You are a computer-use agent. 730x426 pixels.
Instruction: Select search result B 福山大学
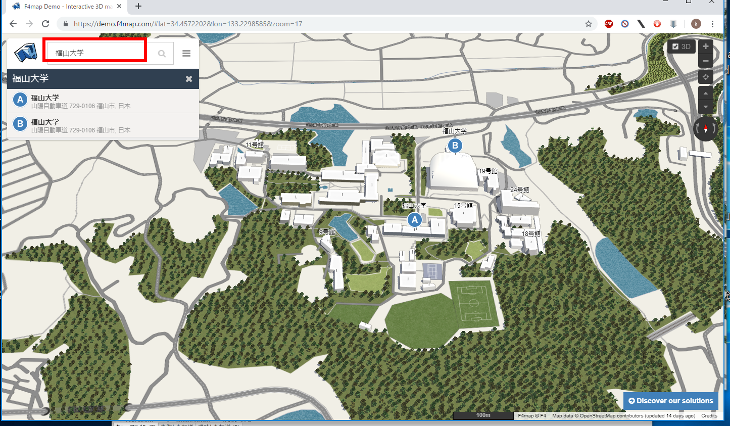tap(103, 125)
